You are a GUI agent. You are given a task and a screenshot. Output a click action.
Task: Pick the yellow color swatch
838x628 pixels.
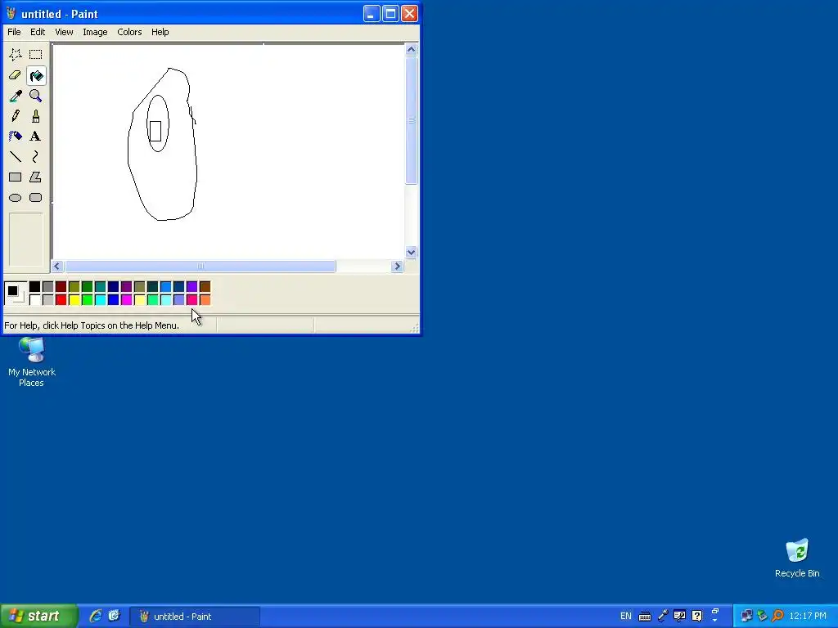(x=74, y=299)
